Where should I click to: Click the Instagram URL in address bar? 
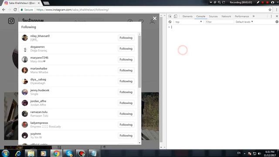pyautogui.click(x=73, y=10)
